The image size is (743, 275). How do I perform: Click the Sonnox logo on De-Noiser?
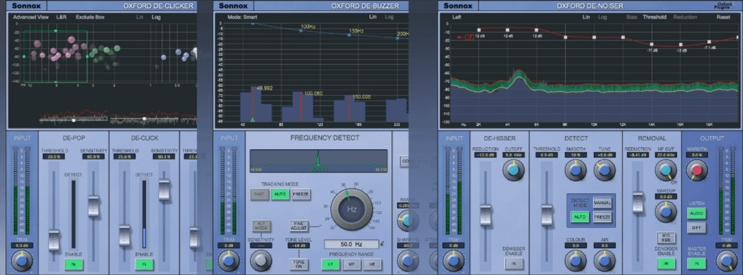(x=458, y=5)
